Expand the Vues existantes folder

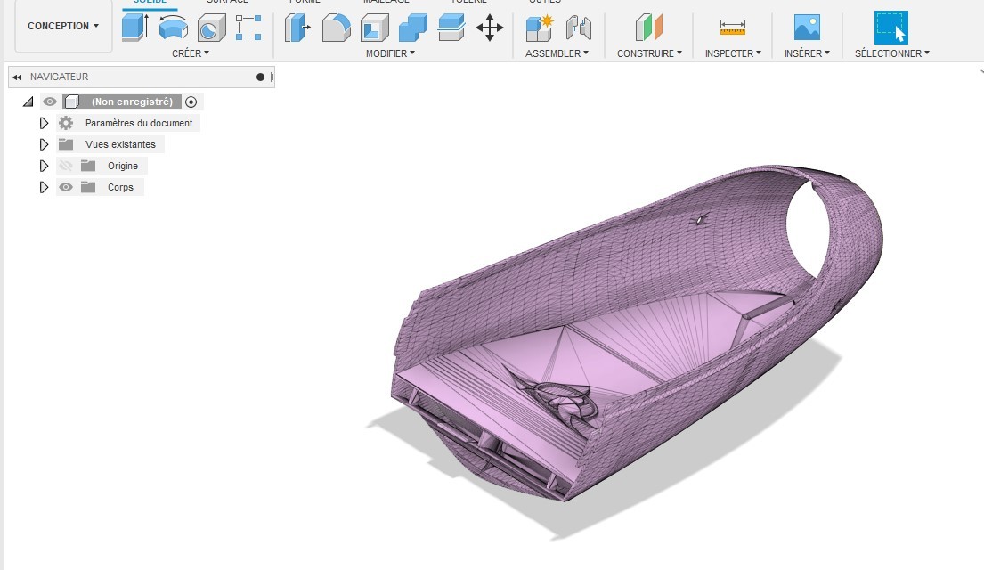click(x=44, y=144)
